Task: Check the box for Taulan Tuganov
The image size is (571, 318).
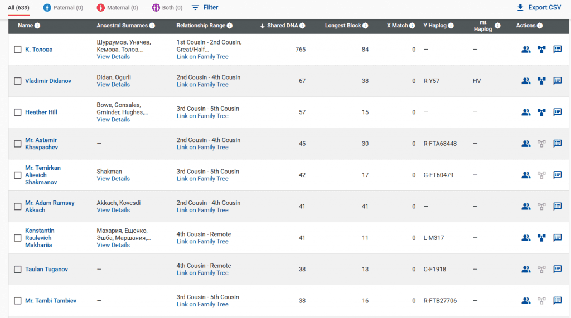Action: (18, 270)
